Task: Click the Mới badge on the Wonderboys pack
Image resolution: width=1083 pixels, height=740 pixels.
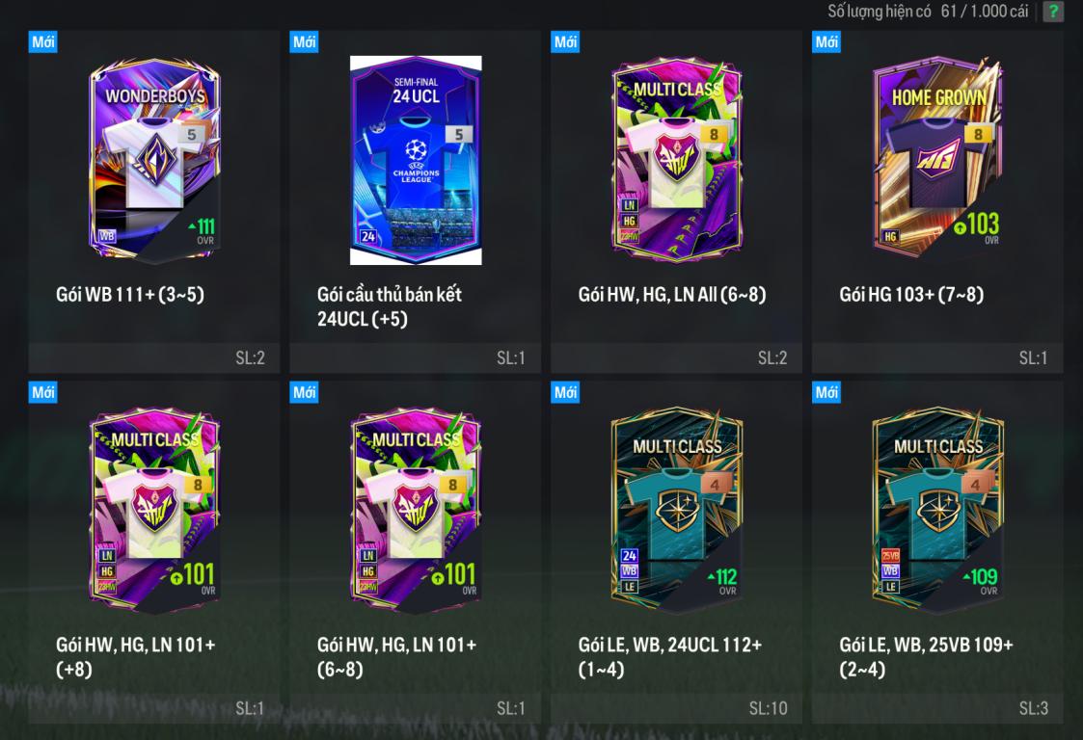Action: click(42, 41)
